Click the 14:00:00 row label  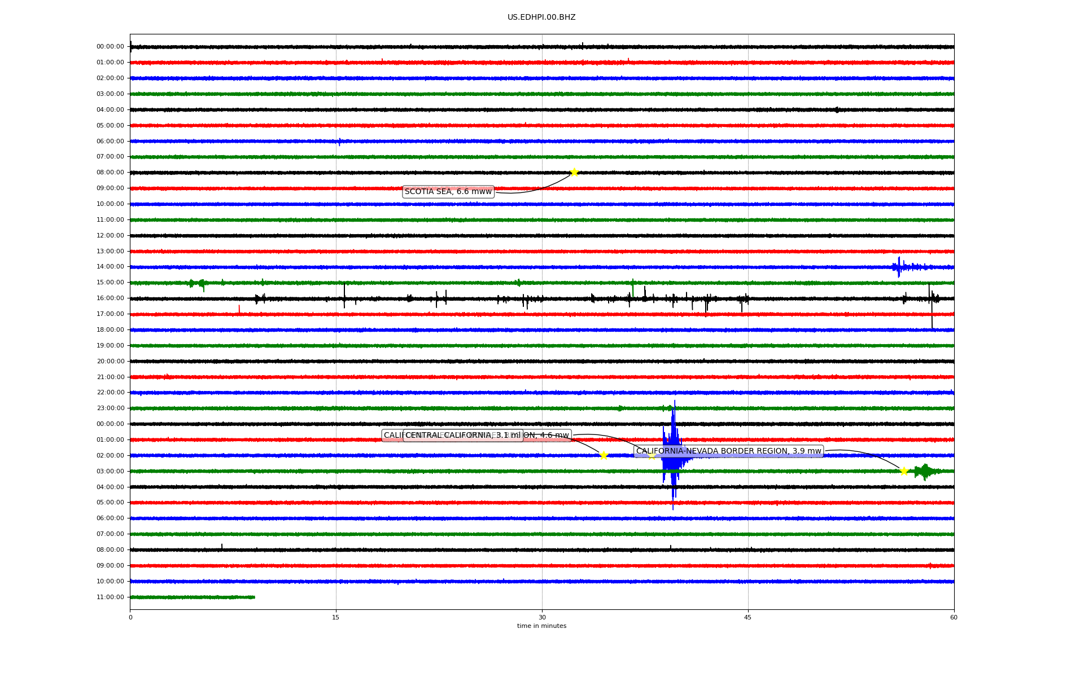tap(110, 266)
